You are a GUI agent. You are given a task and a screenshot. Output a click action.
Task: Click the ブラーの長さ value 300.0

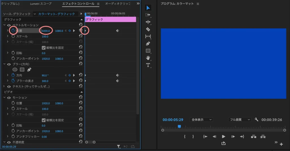pos(45,81)
